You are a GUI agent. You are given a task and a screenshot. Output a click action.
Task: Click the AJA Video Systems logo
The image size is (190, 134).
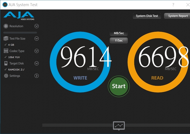(19, 16)
